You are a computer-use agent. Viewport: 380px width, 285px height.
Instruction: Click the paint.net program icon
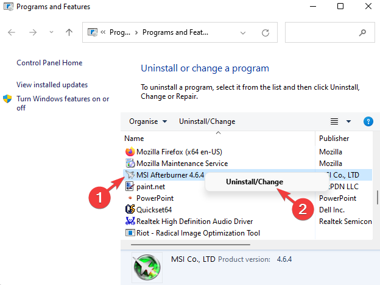pos(130,186)
